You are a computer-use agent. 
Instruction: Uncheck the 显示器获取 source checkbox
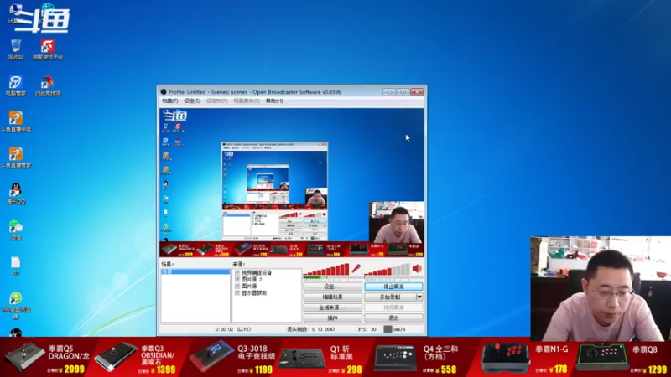tap(237, 293)
